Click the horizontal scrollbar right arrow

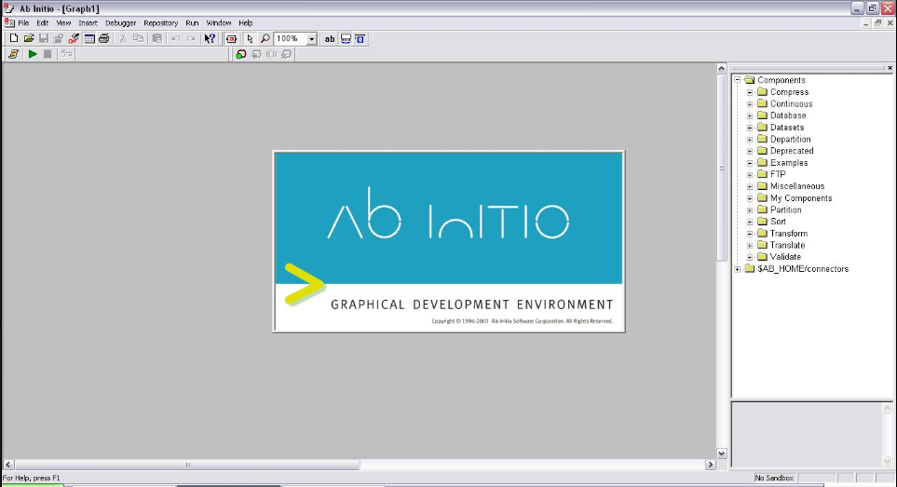711,465
